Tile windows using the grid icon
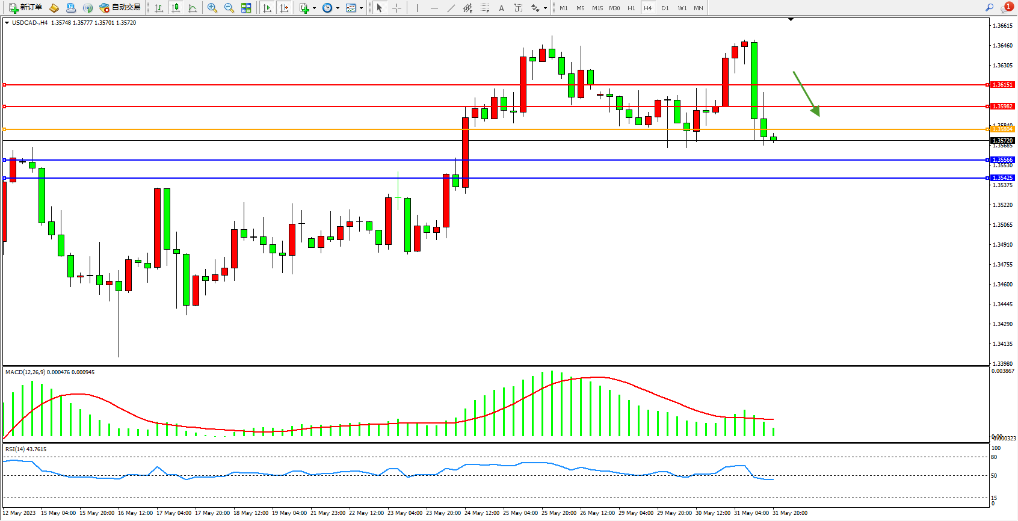The width and height of the screenshot is (1018, 521). 246,8
